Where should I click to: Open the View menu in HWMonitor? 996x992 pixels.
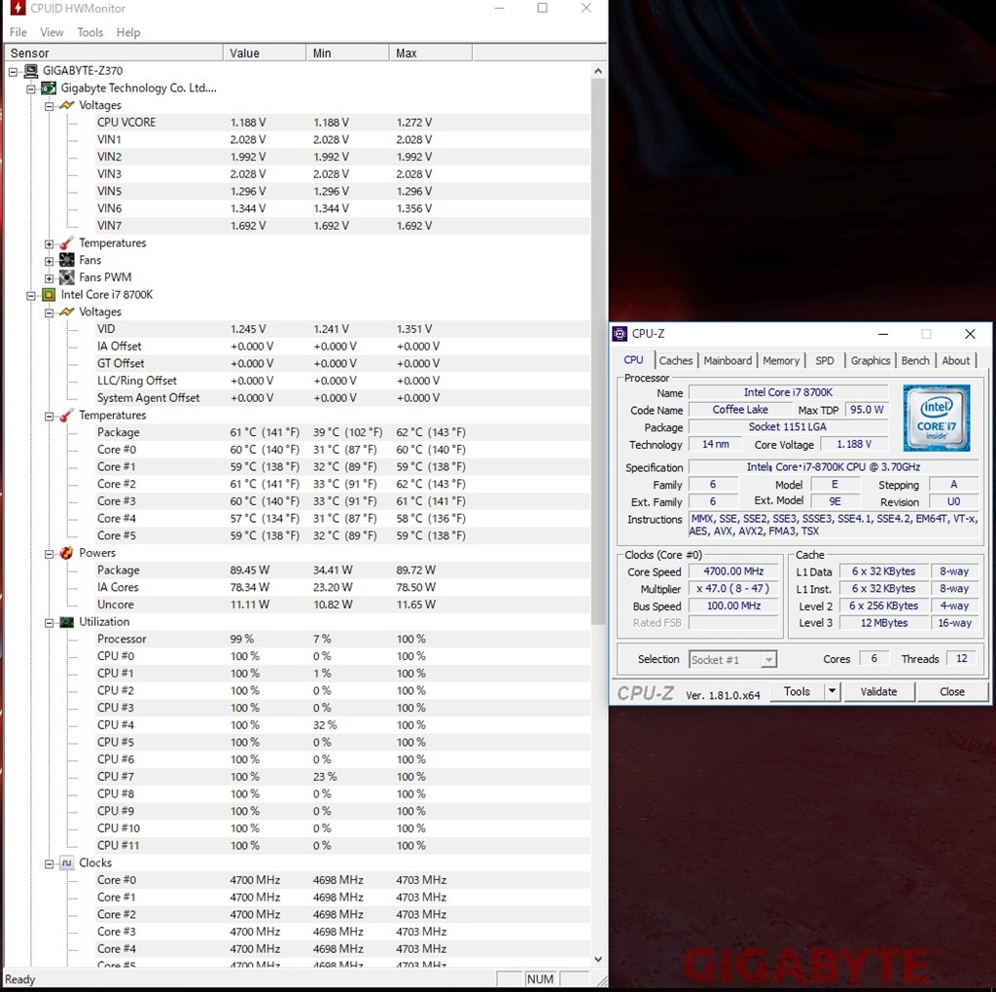point(52,32)
